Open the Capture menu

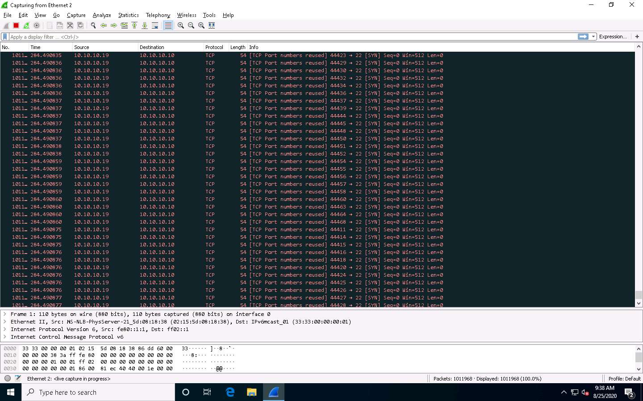click(x=76, y=15)
